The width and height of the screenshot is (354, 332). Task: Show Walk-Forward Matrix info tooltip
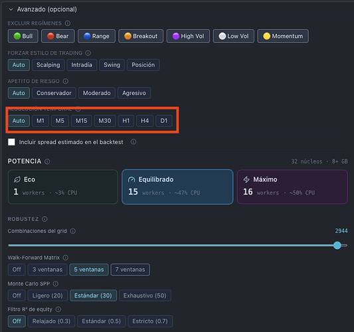coord(66,258)
